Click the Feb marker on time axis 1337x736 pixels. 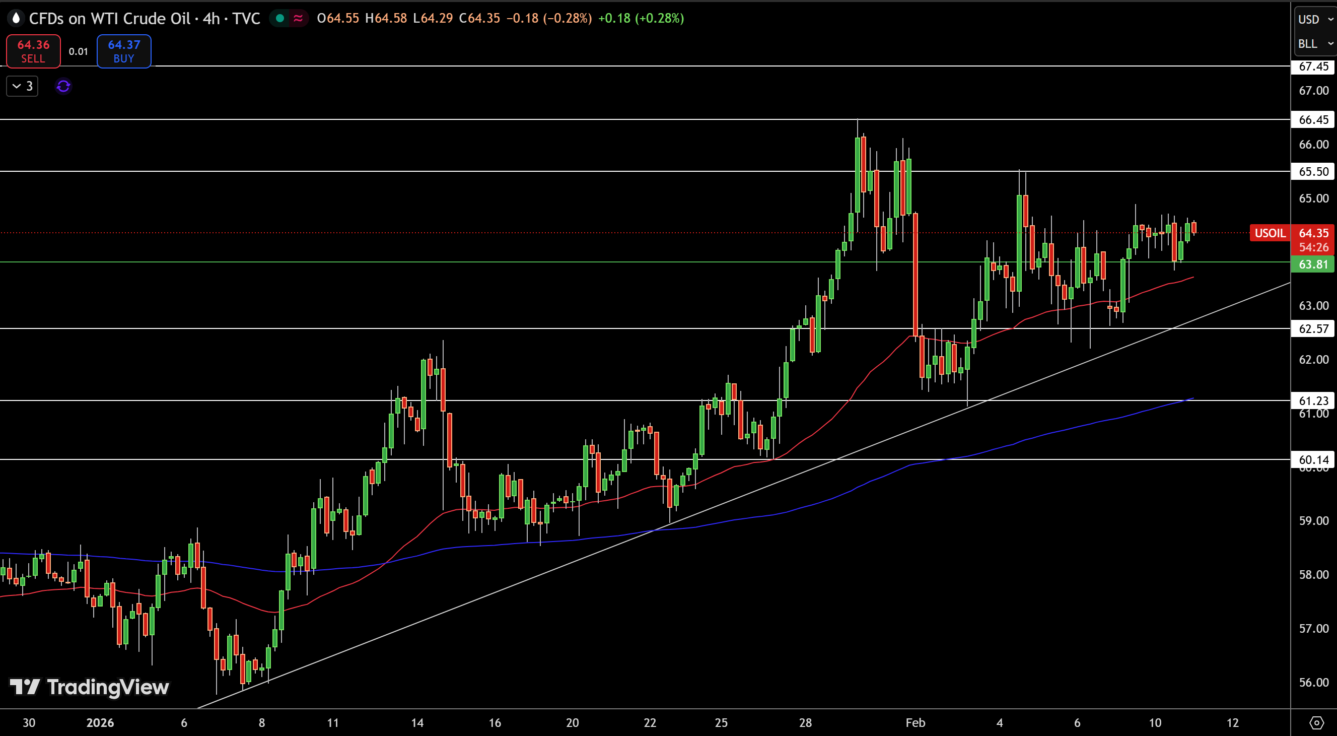(915, 722)
